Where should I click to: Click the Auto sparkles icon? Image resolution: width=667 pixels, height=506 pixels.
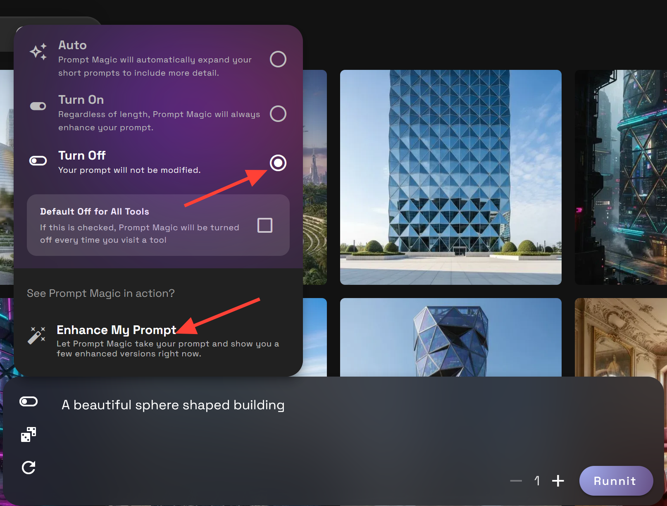(38, 52)
